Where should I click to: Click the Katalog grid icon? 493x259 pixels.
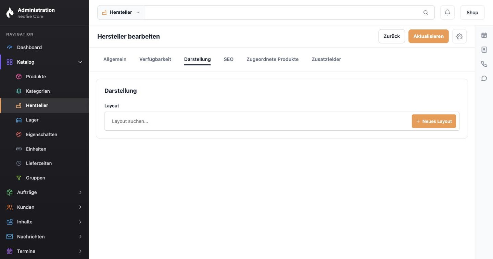click(x=10, y=62)
